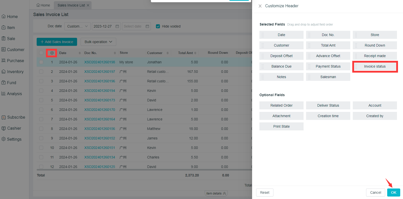This screenshot has height=199, width=403.
Task: Click the column settings gear icon
Action: pyautogui.click(x=52, y=53)
